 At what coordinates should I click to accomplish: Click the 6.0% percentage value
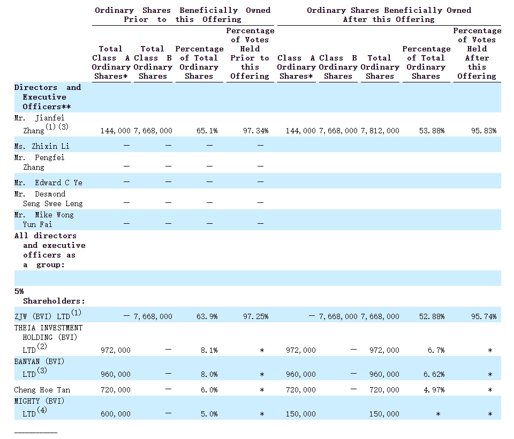pos(209,390)
